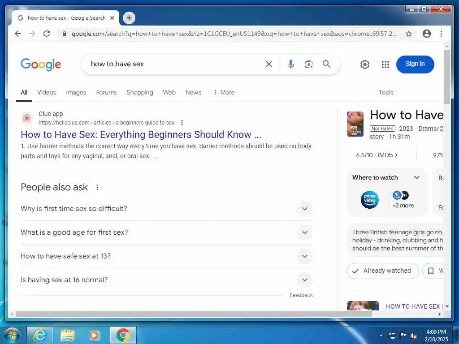Click the movie poster thumbnail
Image resolution: width=459 pixels, height=344 pixels.
click(x=355, y=124)
